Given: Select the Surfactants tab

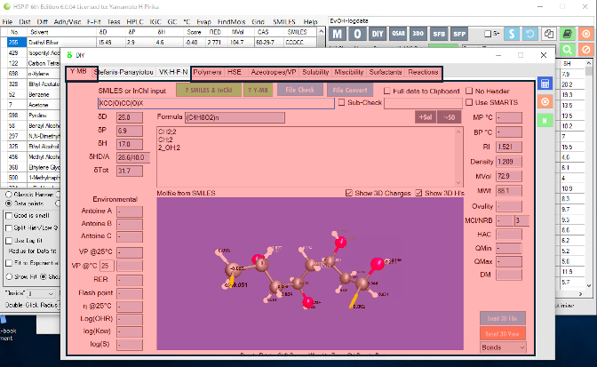Looking at the screenshot, I should pyautogui.click(x=386, y=71).
